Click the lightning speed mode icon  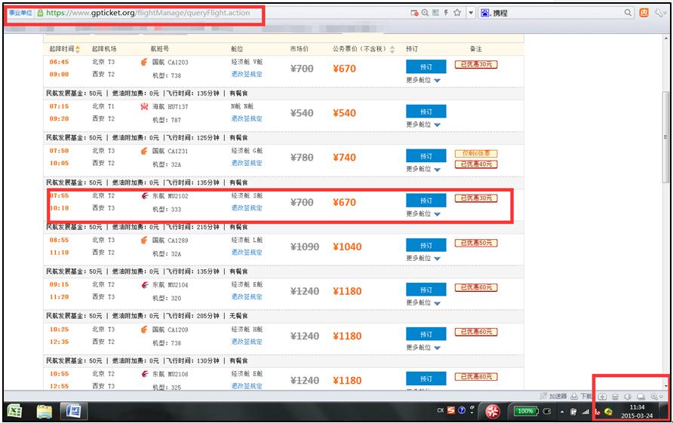click(446, 13)
